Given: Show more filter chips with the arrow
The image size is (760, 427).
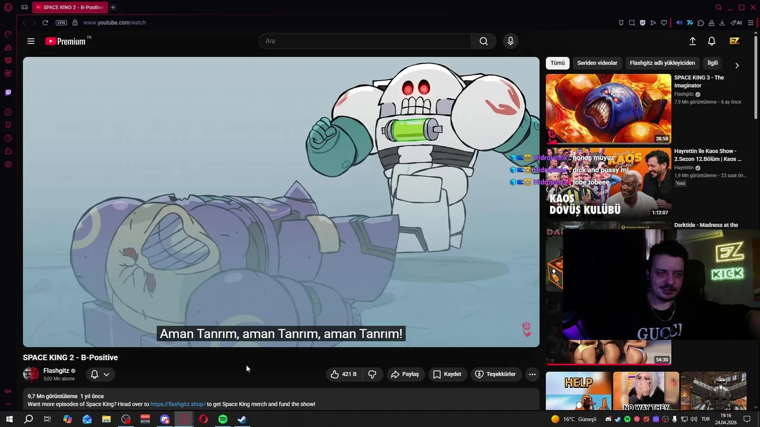Looking at the screenshot, I should (x=737, y=65).
